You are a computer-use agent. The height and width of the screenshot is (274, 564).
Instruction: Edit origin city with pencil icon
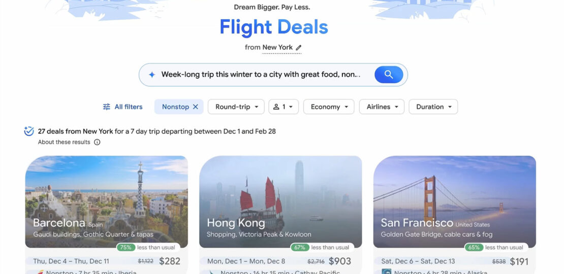[299, 47]
